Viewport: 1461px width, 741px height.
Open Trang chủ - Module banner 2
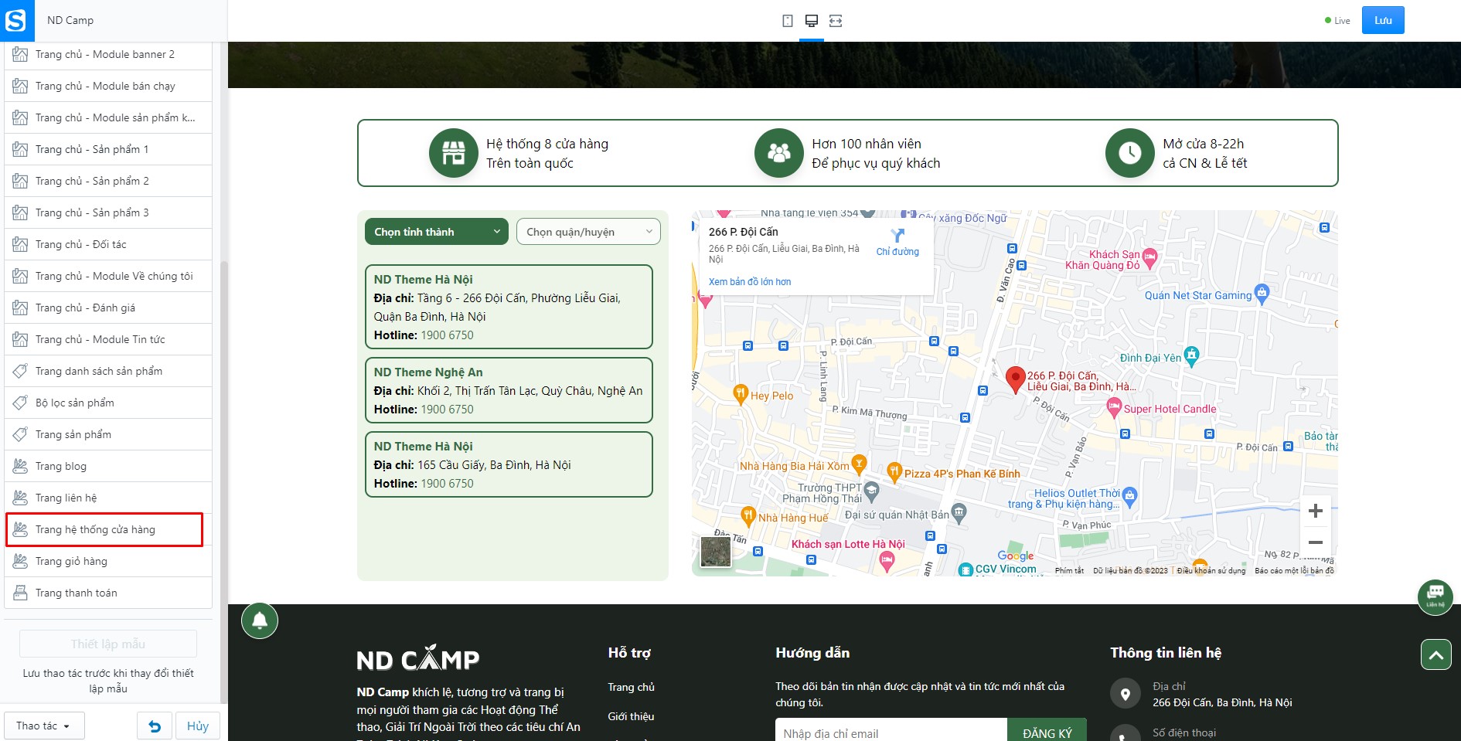tap(108, 54)
